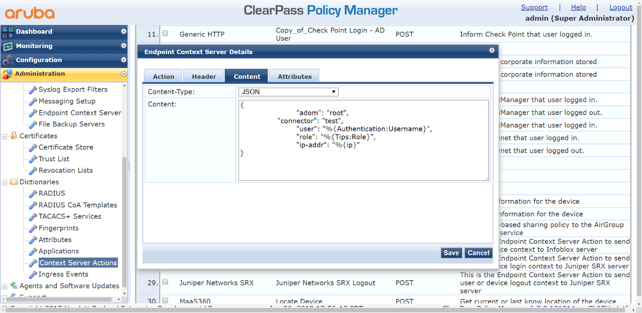The width and height of the screenshot is (642, 313).
Task: Click wrench icon beside Revocation Lists
Action: [x=33, y=170]
